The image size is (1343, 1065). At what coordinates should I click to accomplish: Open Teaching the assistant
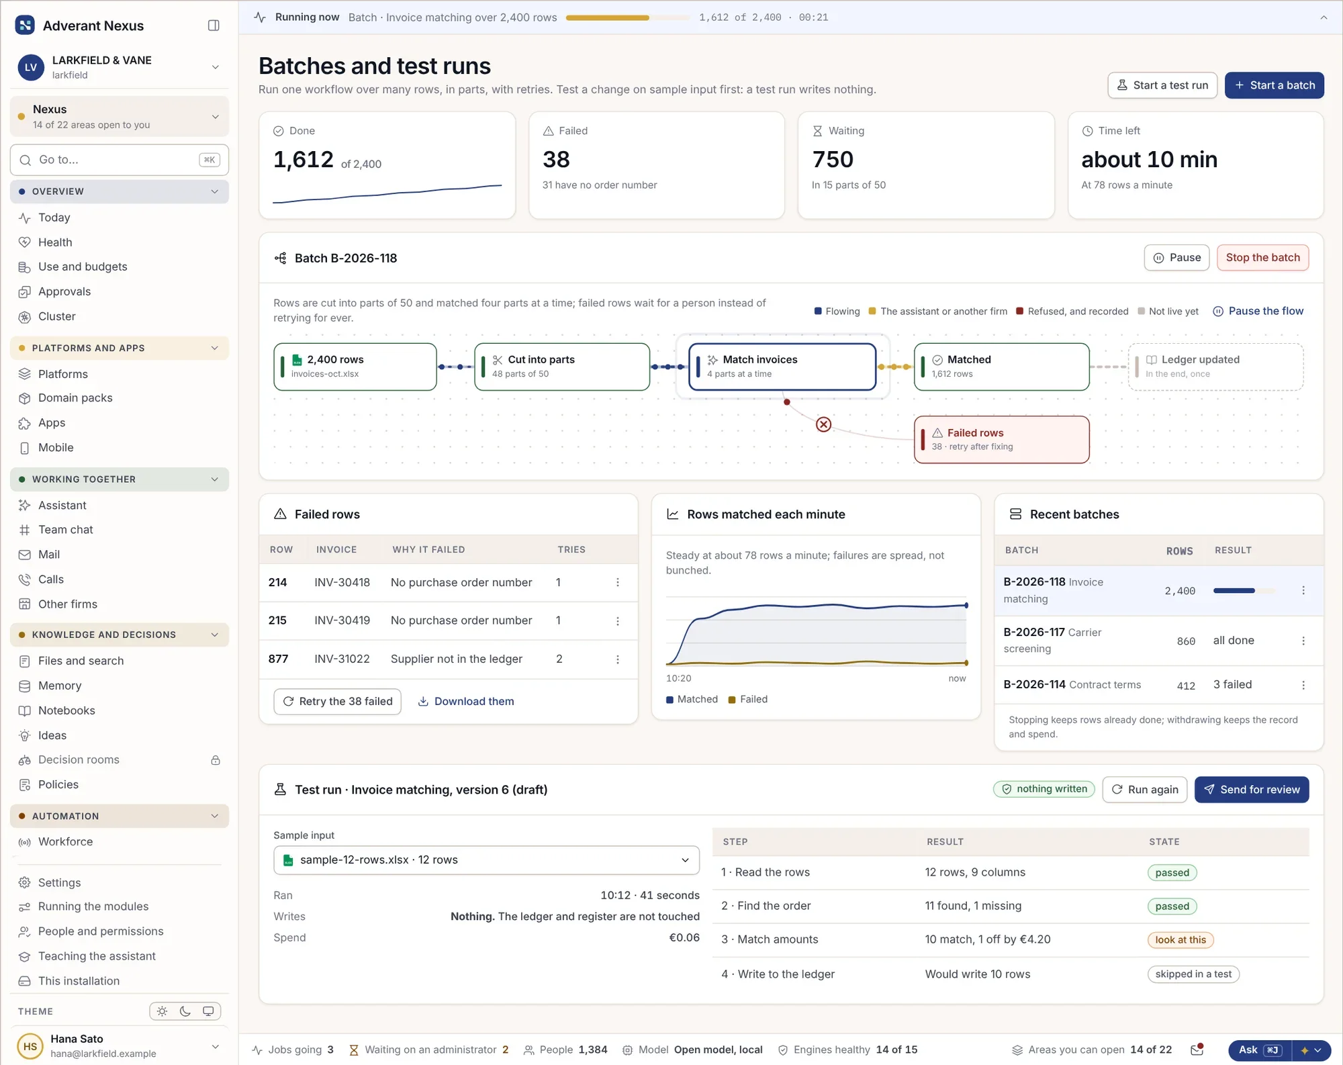120,956
